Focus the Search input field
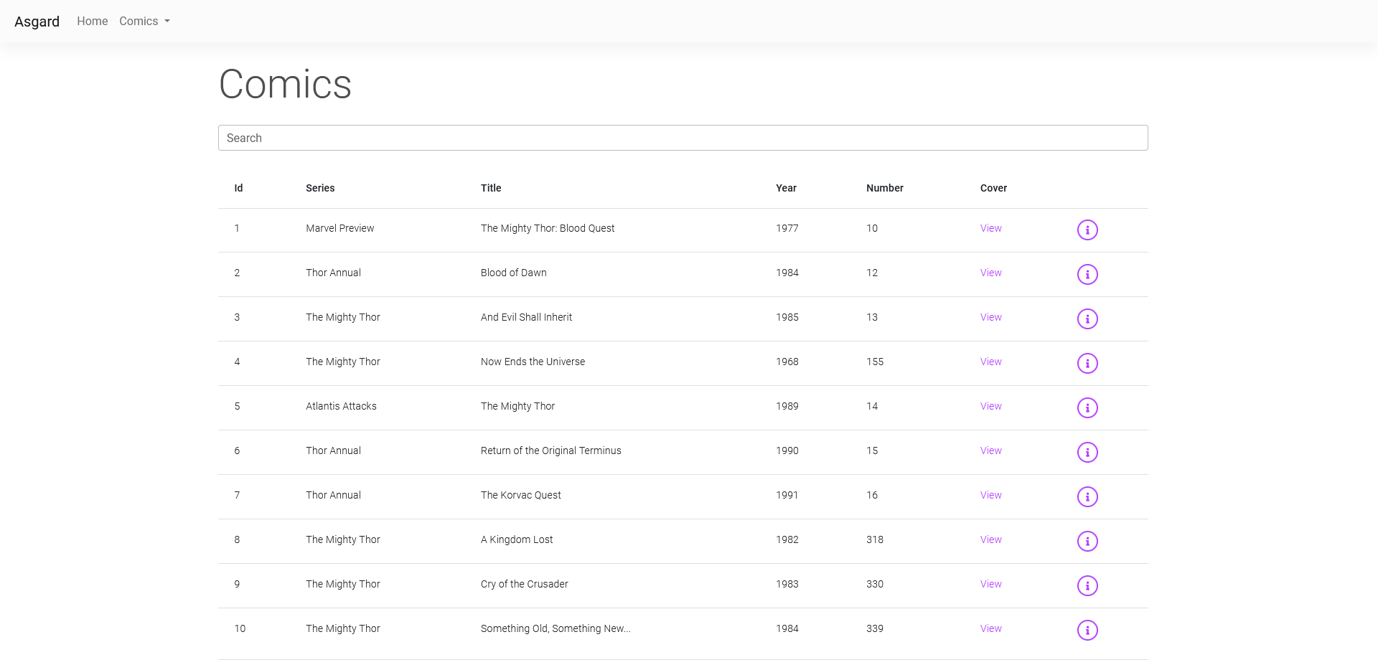Viewport: 1378px width, 665px height. point(683,138)
